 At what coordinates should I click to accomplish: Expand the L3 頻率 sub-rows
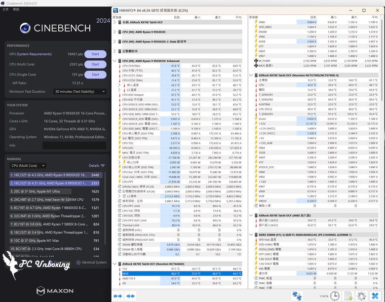pyautogui.click(x=119, y=196)
